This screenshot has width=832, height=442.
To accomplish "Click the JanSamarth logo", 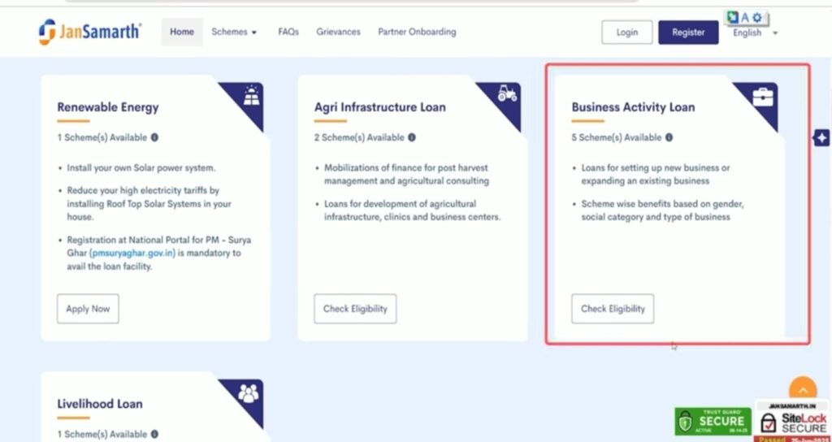I will (x=89, y=32).
